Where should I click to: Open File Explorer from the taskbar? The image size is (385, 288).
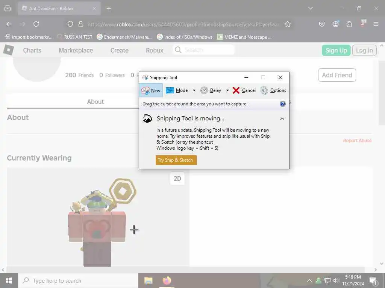148,280
